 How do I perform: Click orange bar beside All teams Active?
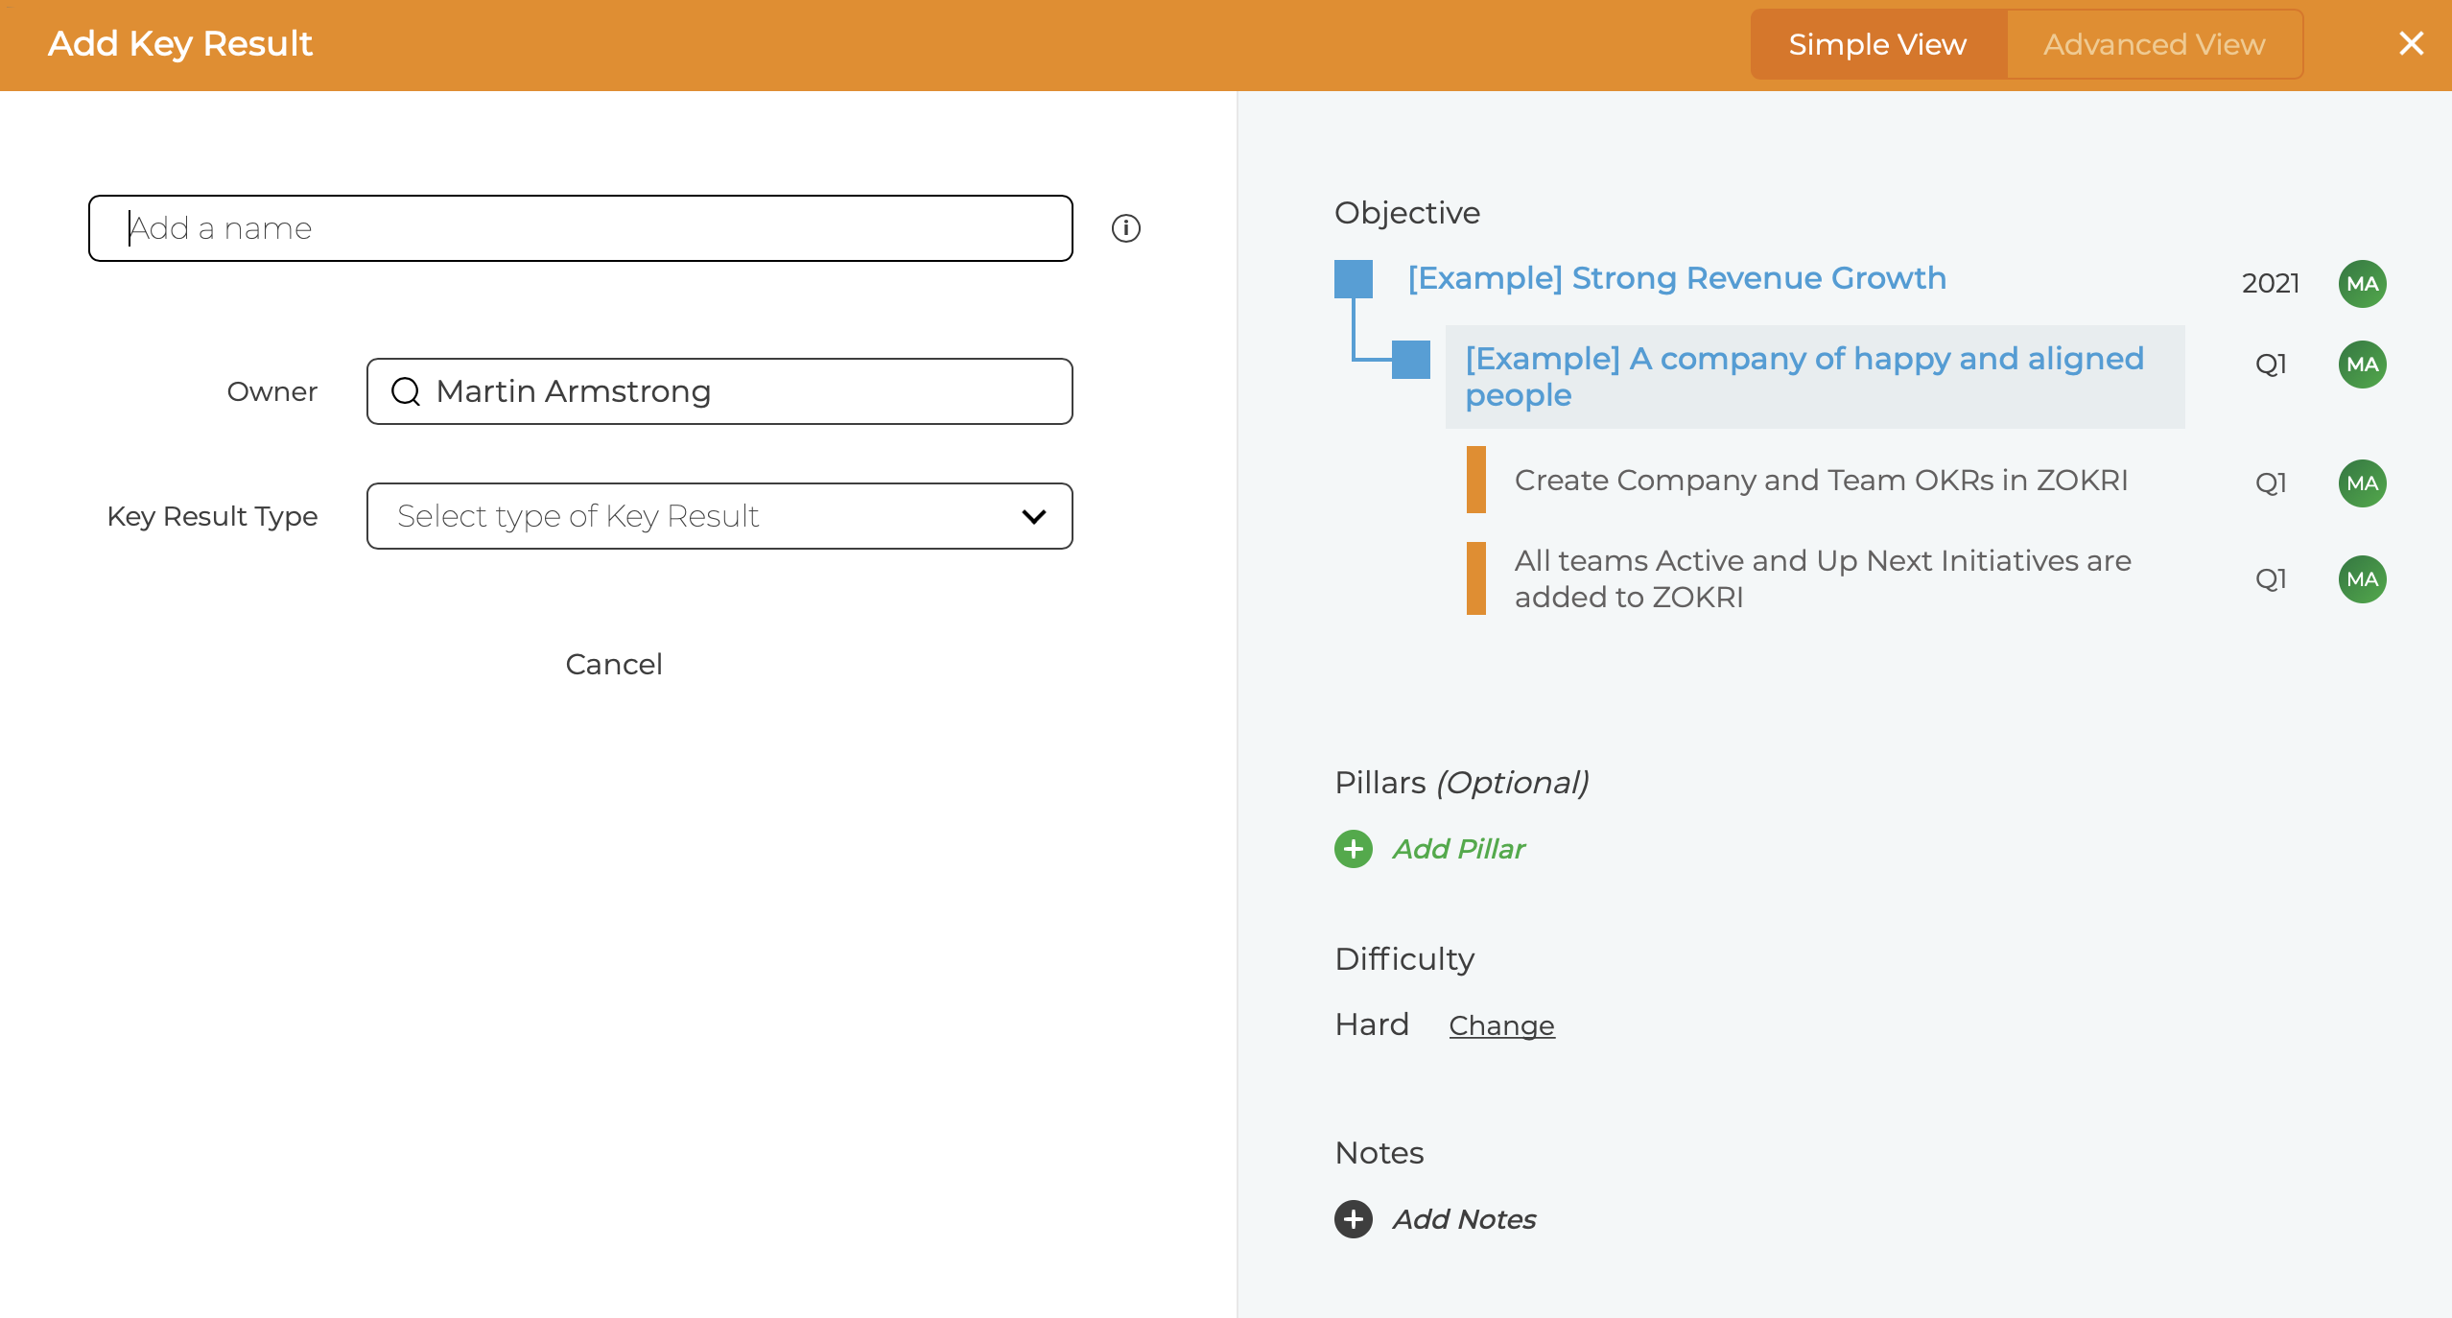[x=1475, y=578]
